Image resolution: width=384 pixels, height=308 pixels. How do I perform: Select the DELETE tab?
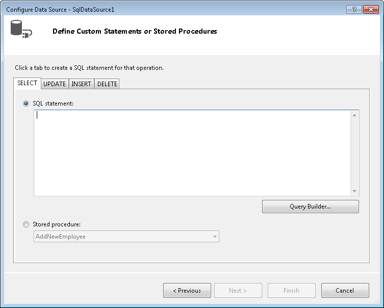click(x=107, y=84)
